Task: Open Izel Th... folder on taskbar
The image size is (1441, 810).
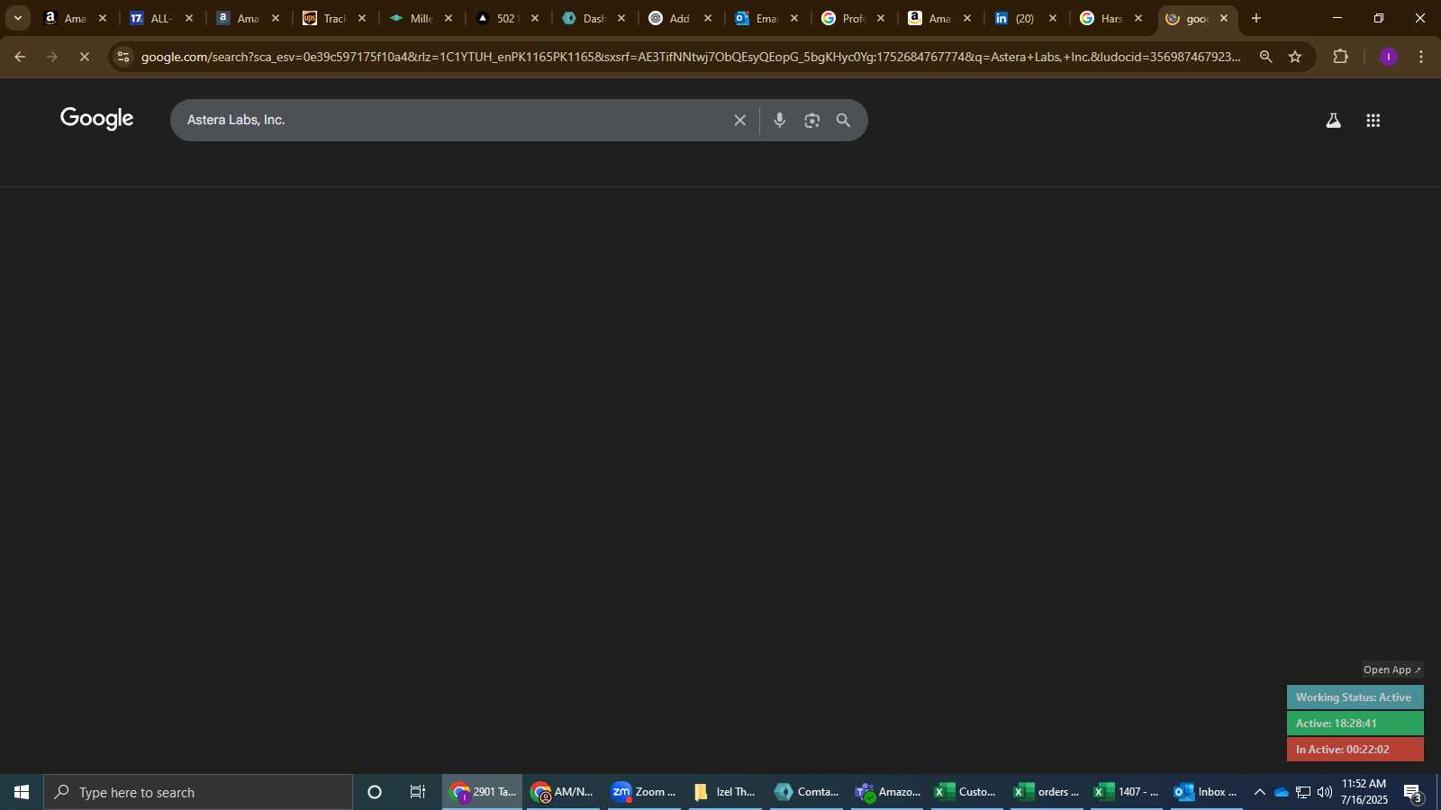Action: (724, 792)
